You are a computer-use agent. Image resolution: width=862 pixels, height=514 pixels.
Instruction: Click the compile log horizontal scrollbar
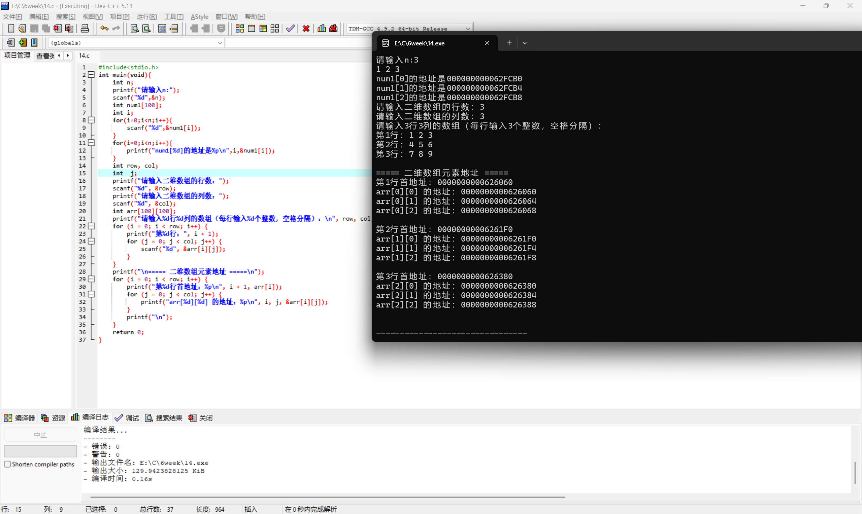coord(327,497)
